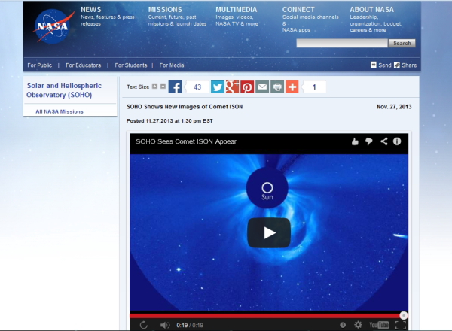
Task: Open the Missions navigation menu
Action: tap(164, 10)
